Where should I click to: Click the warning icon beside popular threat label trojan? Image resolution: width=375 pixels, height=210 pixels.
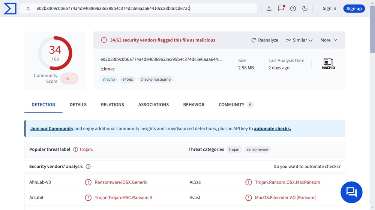76,149
